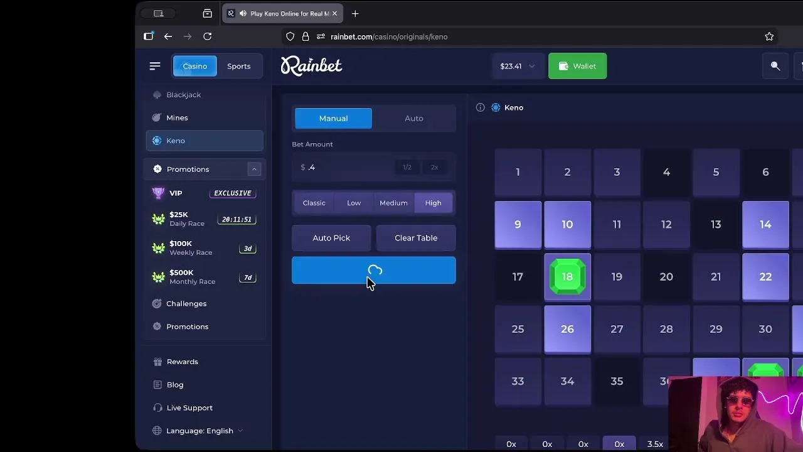Open the Wallet
803x452 pixels.
tap(577, 66)
